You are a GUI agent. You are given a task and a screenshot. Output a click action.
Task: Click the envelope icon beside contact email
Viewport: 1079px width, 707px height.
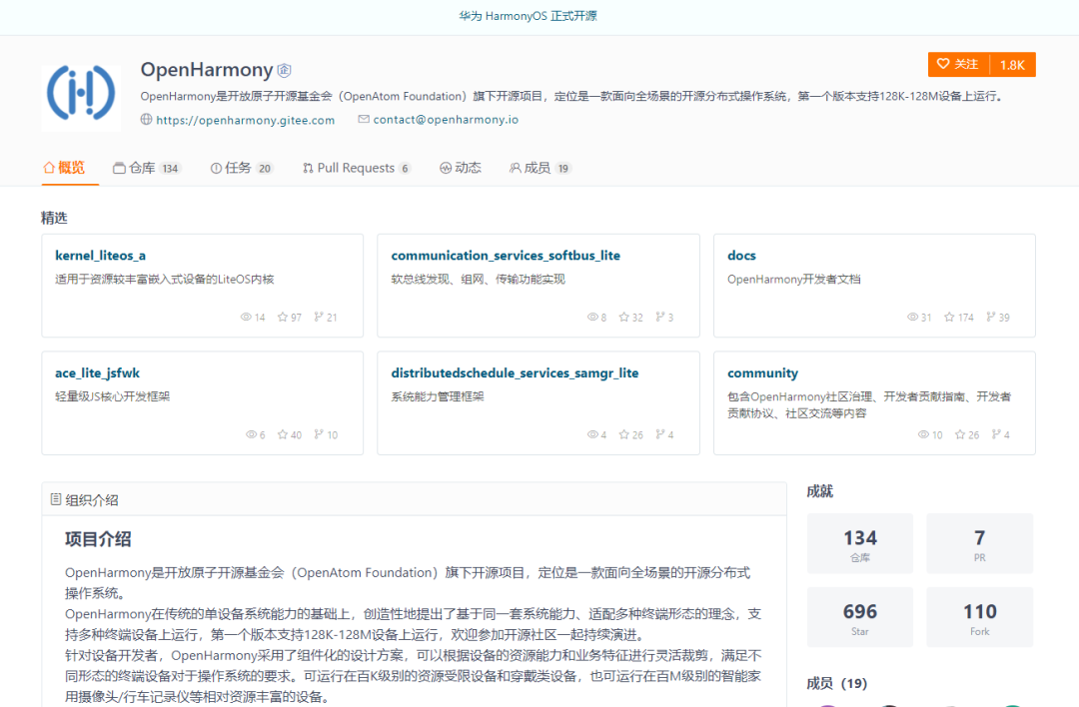click(364, 119)
